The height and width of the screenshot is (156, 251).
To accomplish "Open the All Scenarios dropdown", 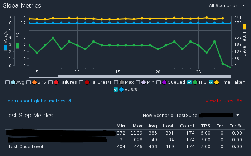I will tap(227, 6).
